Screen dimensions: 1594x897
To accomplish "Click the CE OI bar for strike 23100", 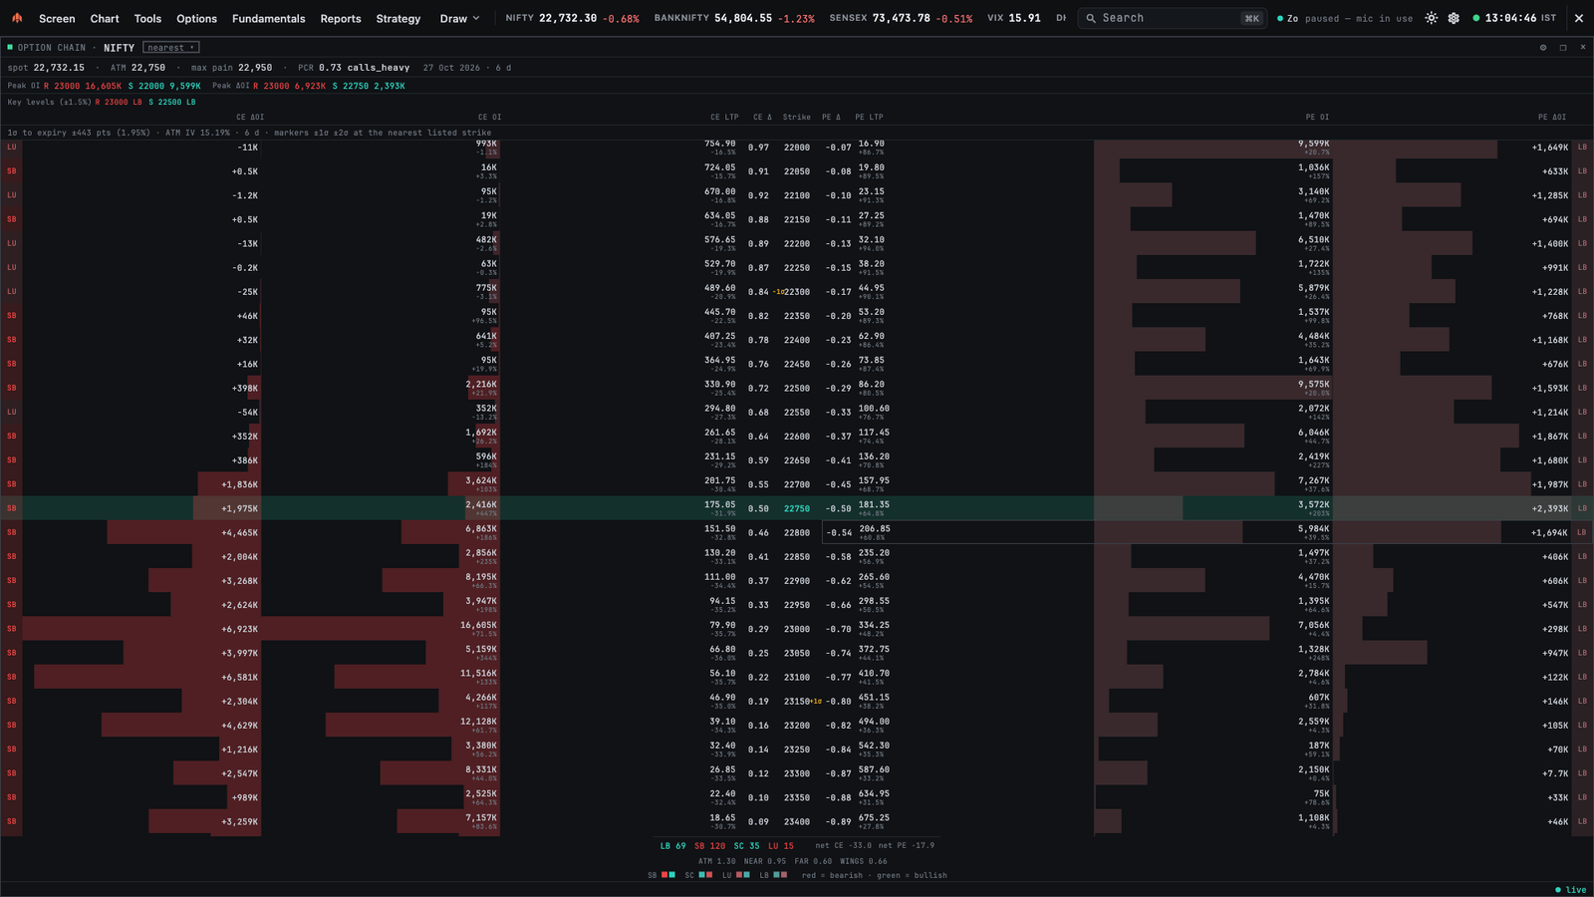I will click(417, 677).
